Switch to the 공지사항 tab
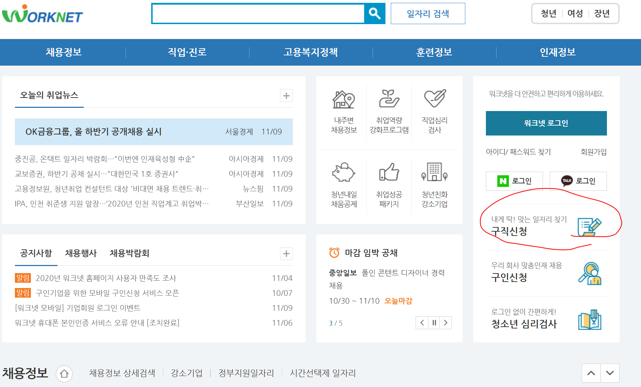The image size is (641, 387). click(x=36, y=253)
